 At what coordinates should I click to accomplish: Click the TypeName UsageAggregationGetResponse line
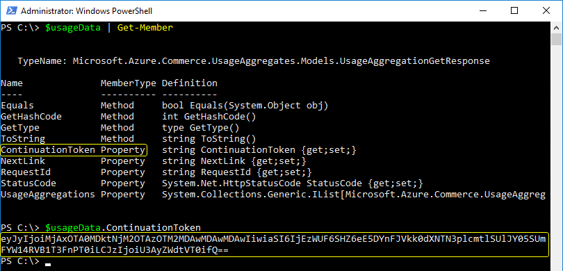[254, 61]
